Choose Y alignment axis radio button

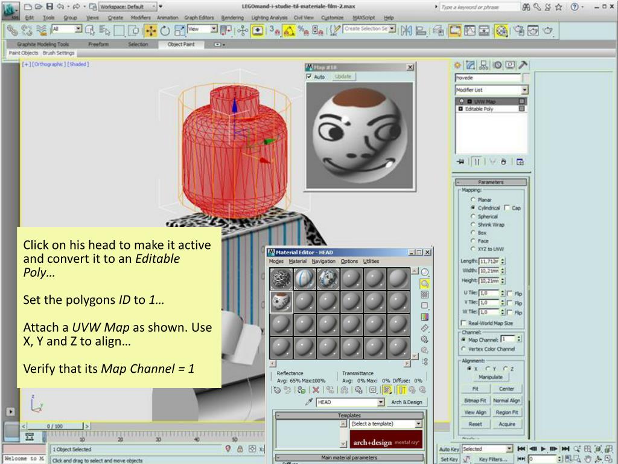[x=488, y=368]
